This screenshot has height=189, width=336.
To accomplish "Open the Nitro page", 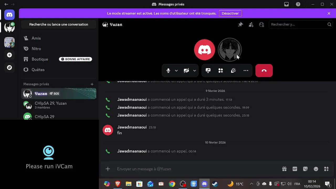I will (59, 49).
